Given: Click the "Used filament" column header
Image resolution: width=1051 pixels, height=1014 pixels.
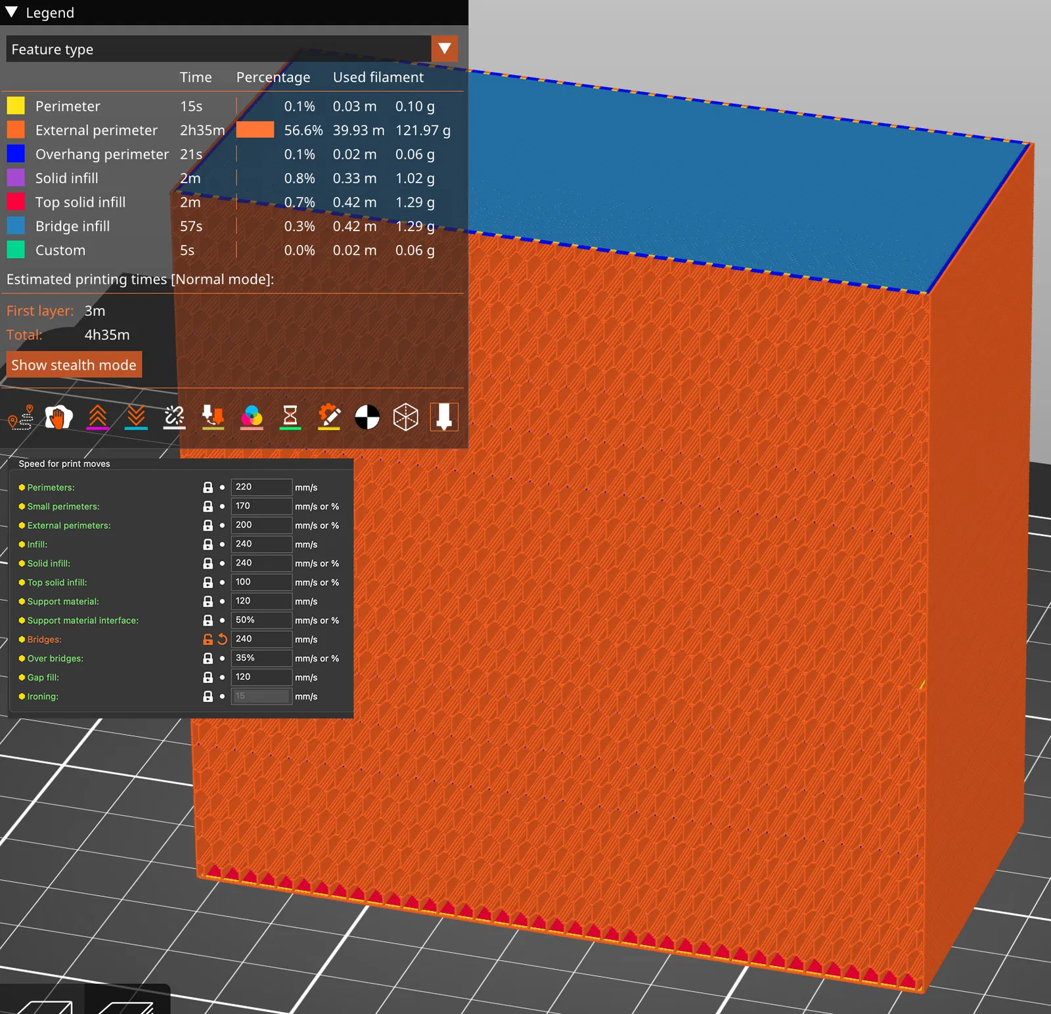Looking at the screenshot, I should 378,77.
